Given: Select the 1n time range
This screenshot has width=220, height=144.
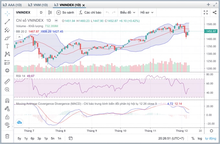Looking at the screenshot, I should [x=59, y=139].
